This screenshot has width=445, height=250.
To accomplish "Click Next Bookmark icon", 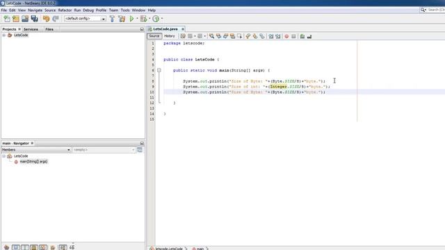I will click(x=255, y=36).
